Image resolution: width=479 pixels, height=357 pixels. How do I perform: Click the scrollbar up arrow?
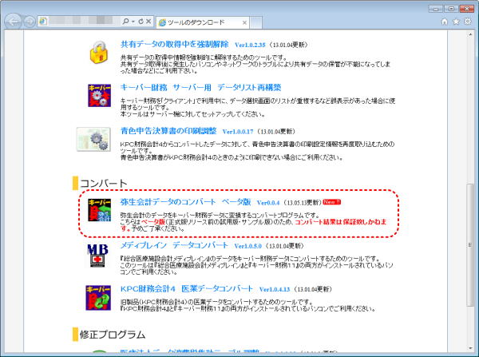(470, 34)
